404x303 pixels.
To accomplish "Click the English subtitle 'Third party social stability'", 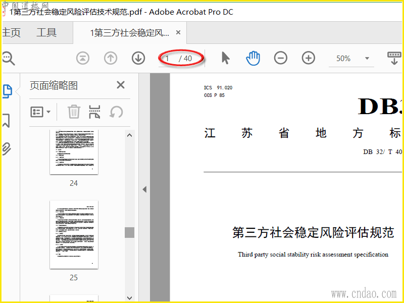I will point(273,255).
